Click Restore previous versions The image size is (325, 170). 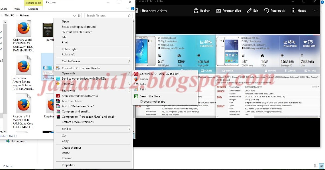point(77,122)
